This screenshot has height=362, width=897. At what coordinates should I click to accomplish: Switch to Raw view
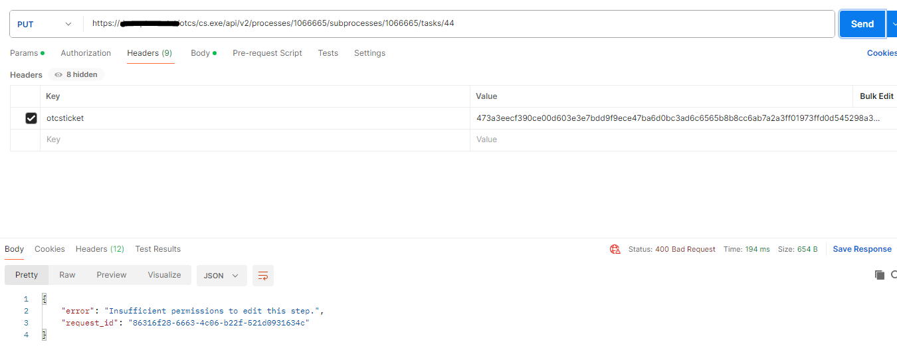point(67,275)
